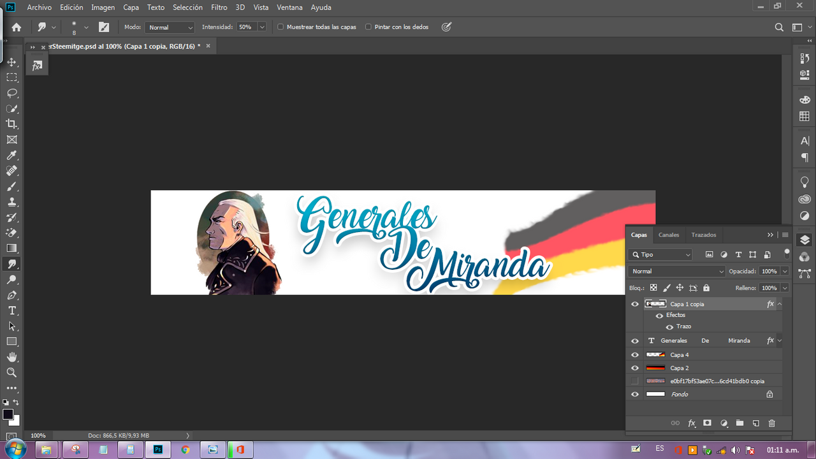
Task: Add layer style fx at panel bottom
Action: click(692, 423)
